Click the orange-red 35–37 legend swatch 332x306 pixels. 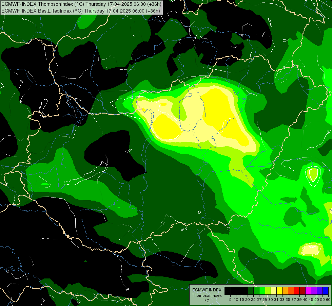291,291
